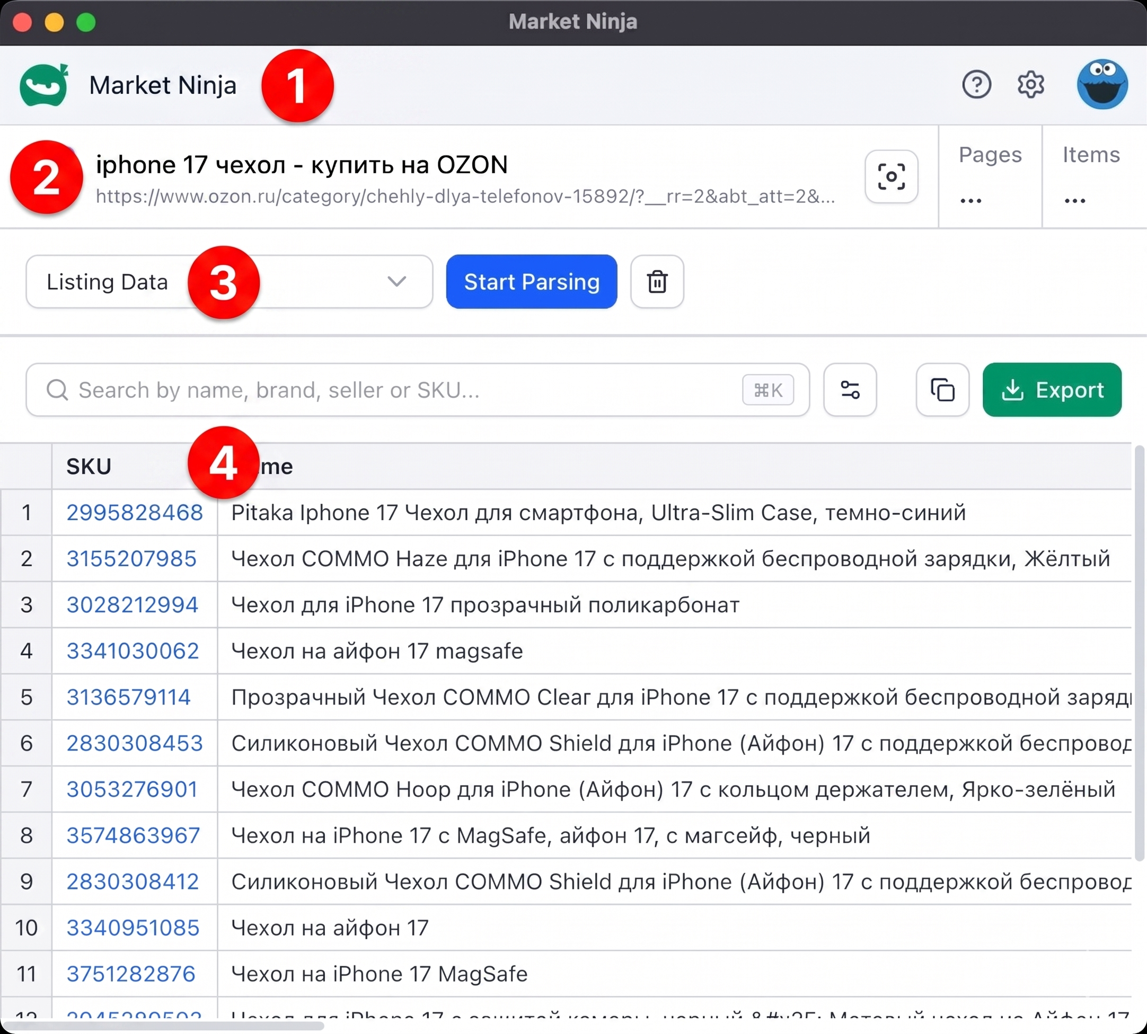
Task: Export results with the Export button
Action: point(1052,390)
